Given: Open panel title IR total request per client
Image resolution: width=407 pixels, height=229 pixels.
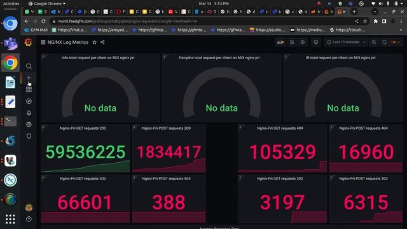Looking at the screenshot, I should point(341,58).
